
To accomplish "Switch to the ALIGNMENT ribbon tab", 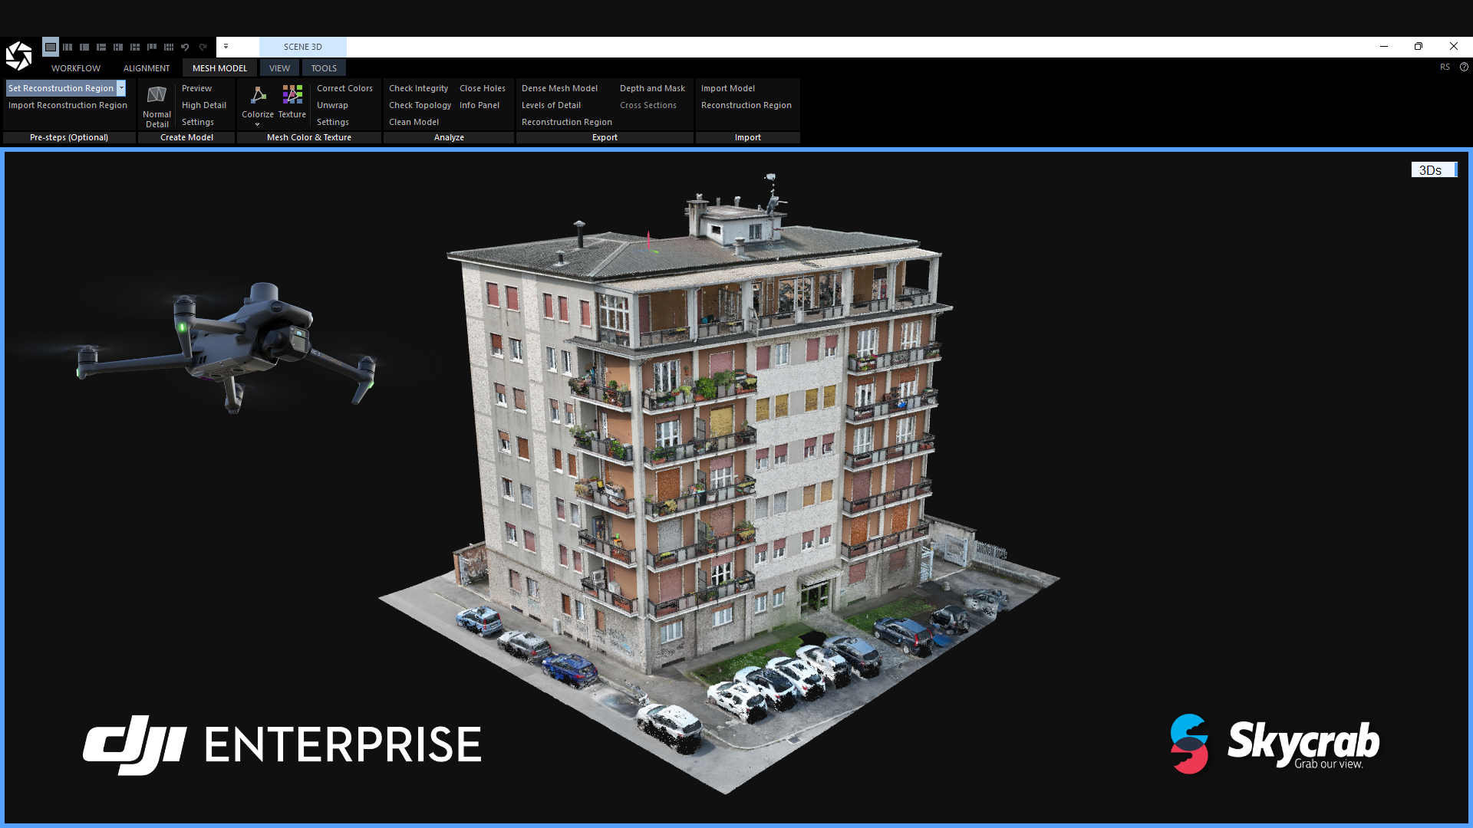I will (x=147, y=67).
